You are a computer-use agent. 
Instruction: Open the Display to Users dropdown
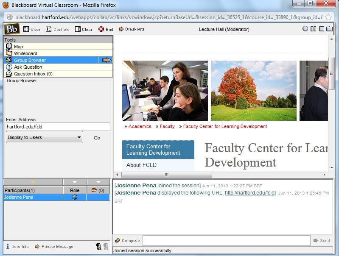tap(44, 137)
